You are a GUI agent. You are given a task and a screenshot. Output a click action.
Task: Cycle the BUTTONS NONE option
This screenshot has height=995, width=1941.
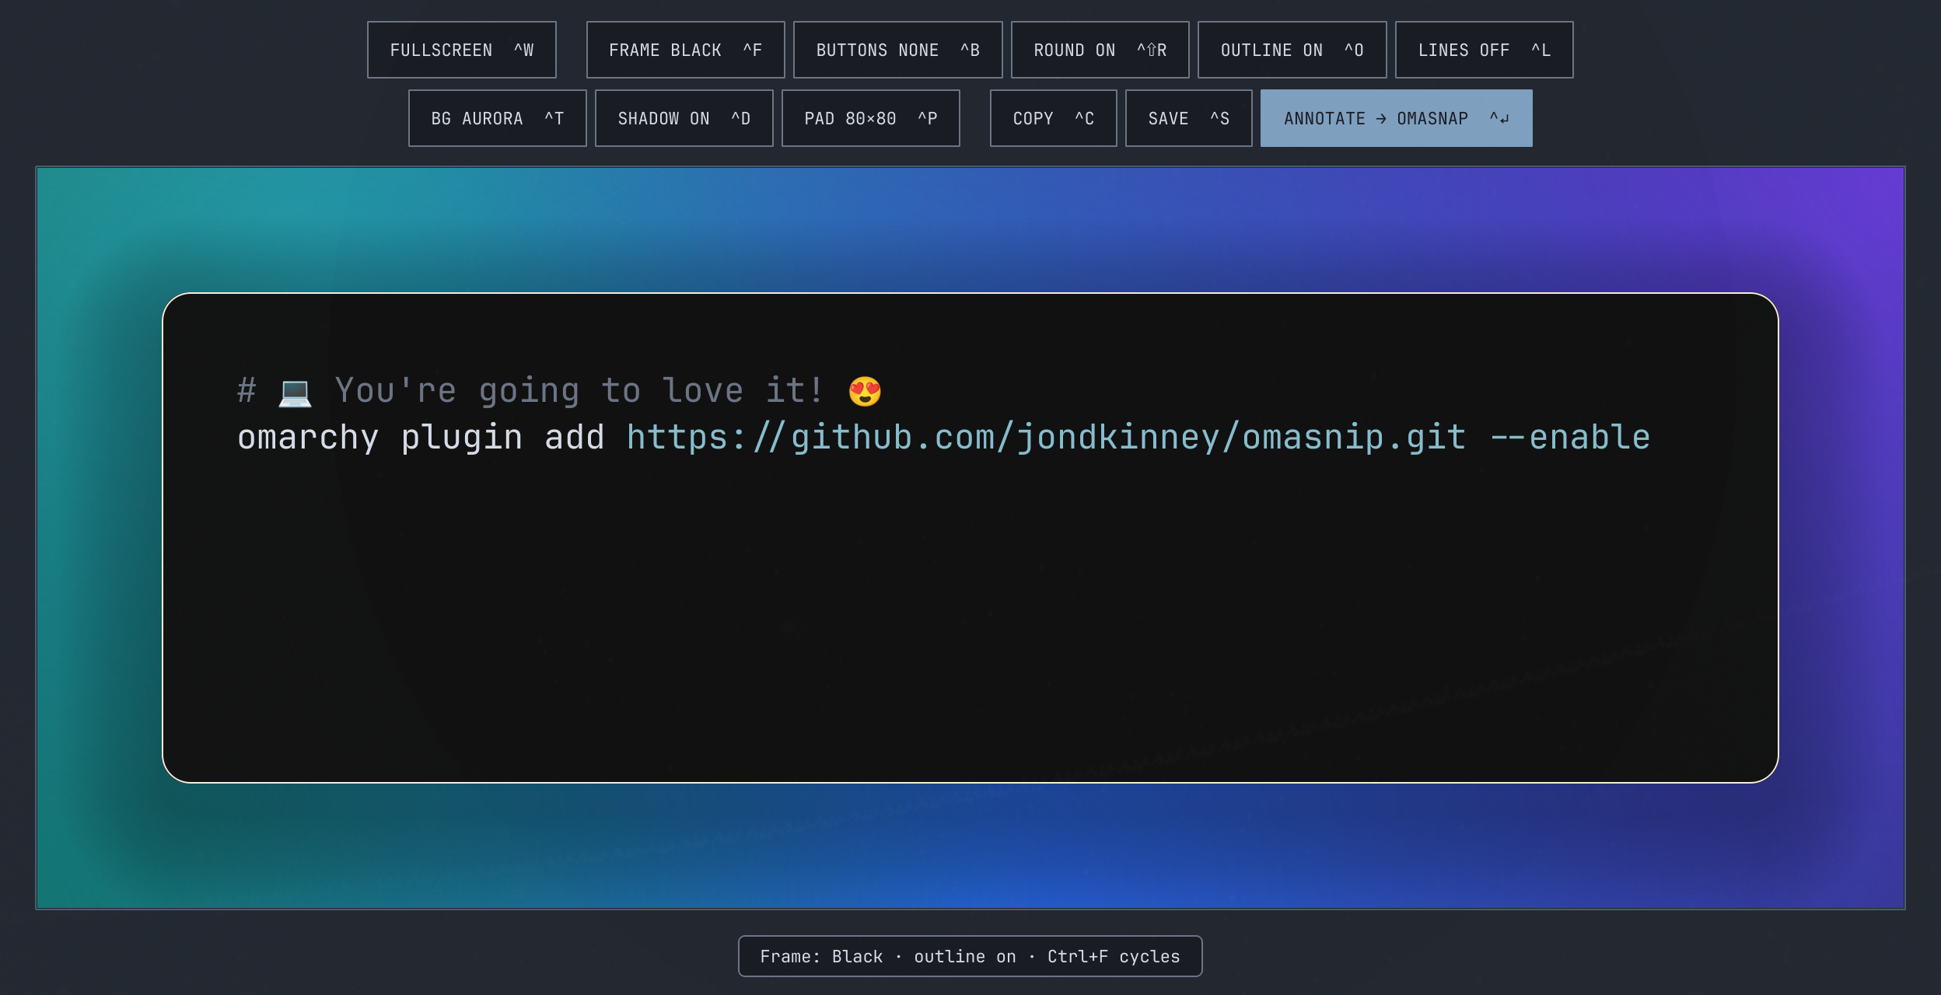click(897, 50)
